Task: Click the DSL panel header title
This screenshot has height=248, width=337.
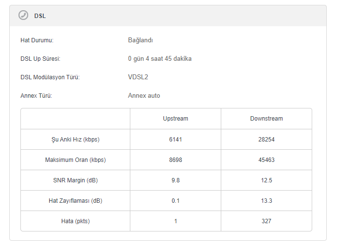Action: [x=40, y=16]
